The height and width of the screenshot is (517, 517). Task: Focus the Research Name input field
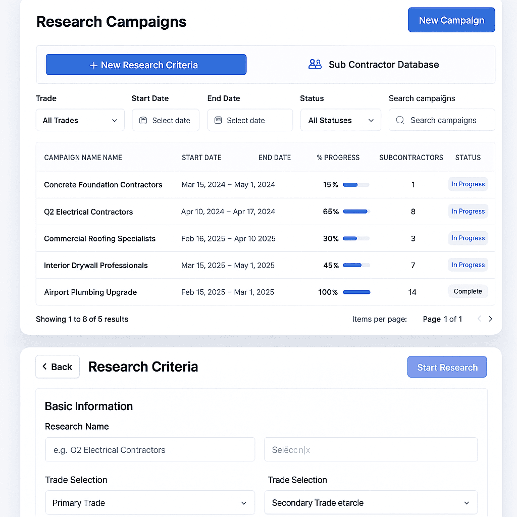[150, 450]
